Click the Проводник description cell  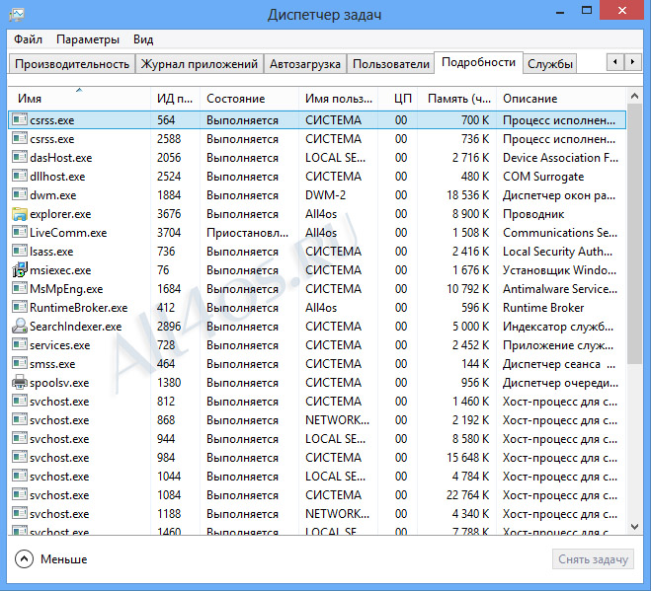click(x=533, y=214)
